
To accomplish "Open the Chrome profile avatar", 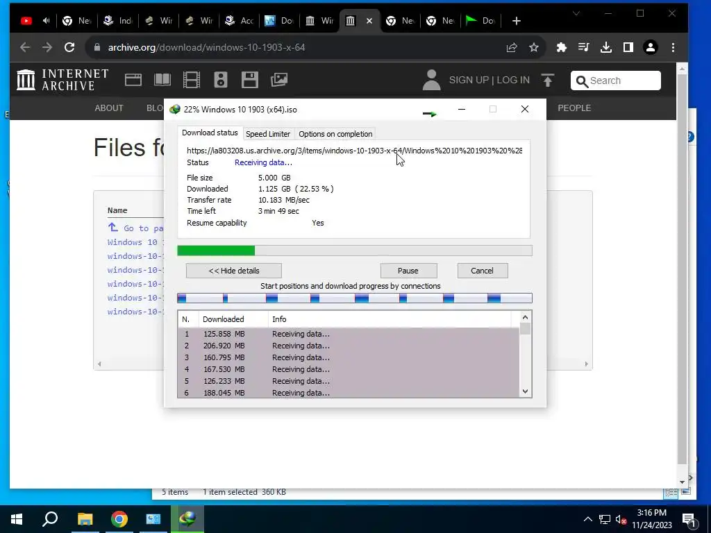I will click(650, 47).
